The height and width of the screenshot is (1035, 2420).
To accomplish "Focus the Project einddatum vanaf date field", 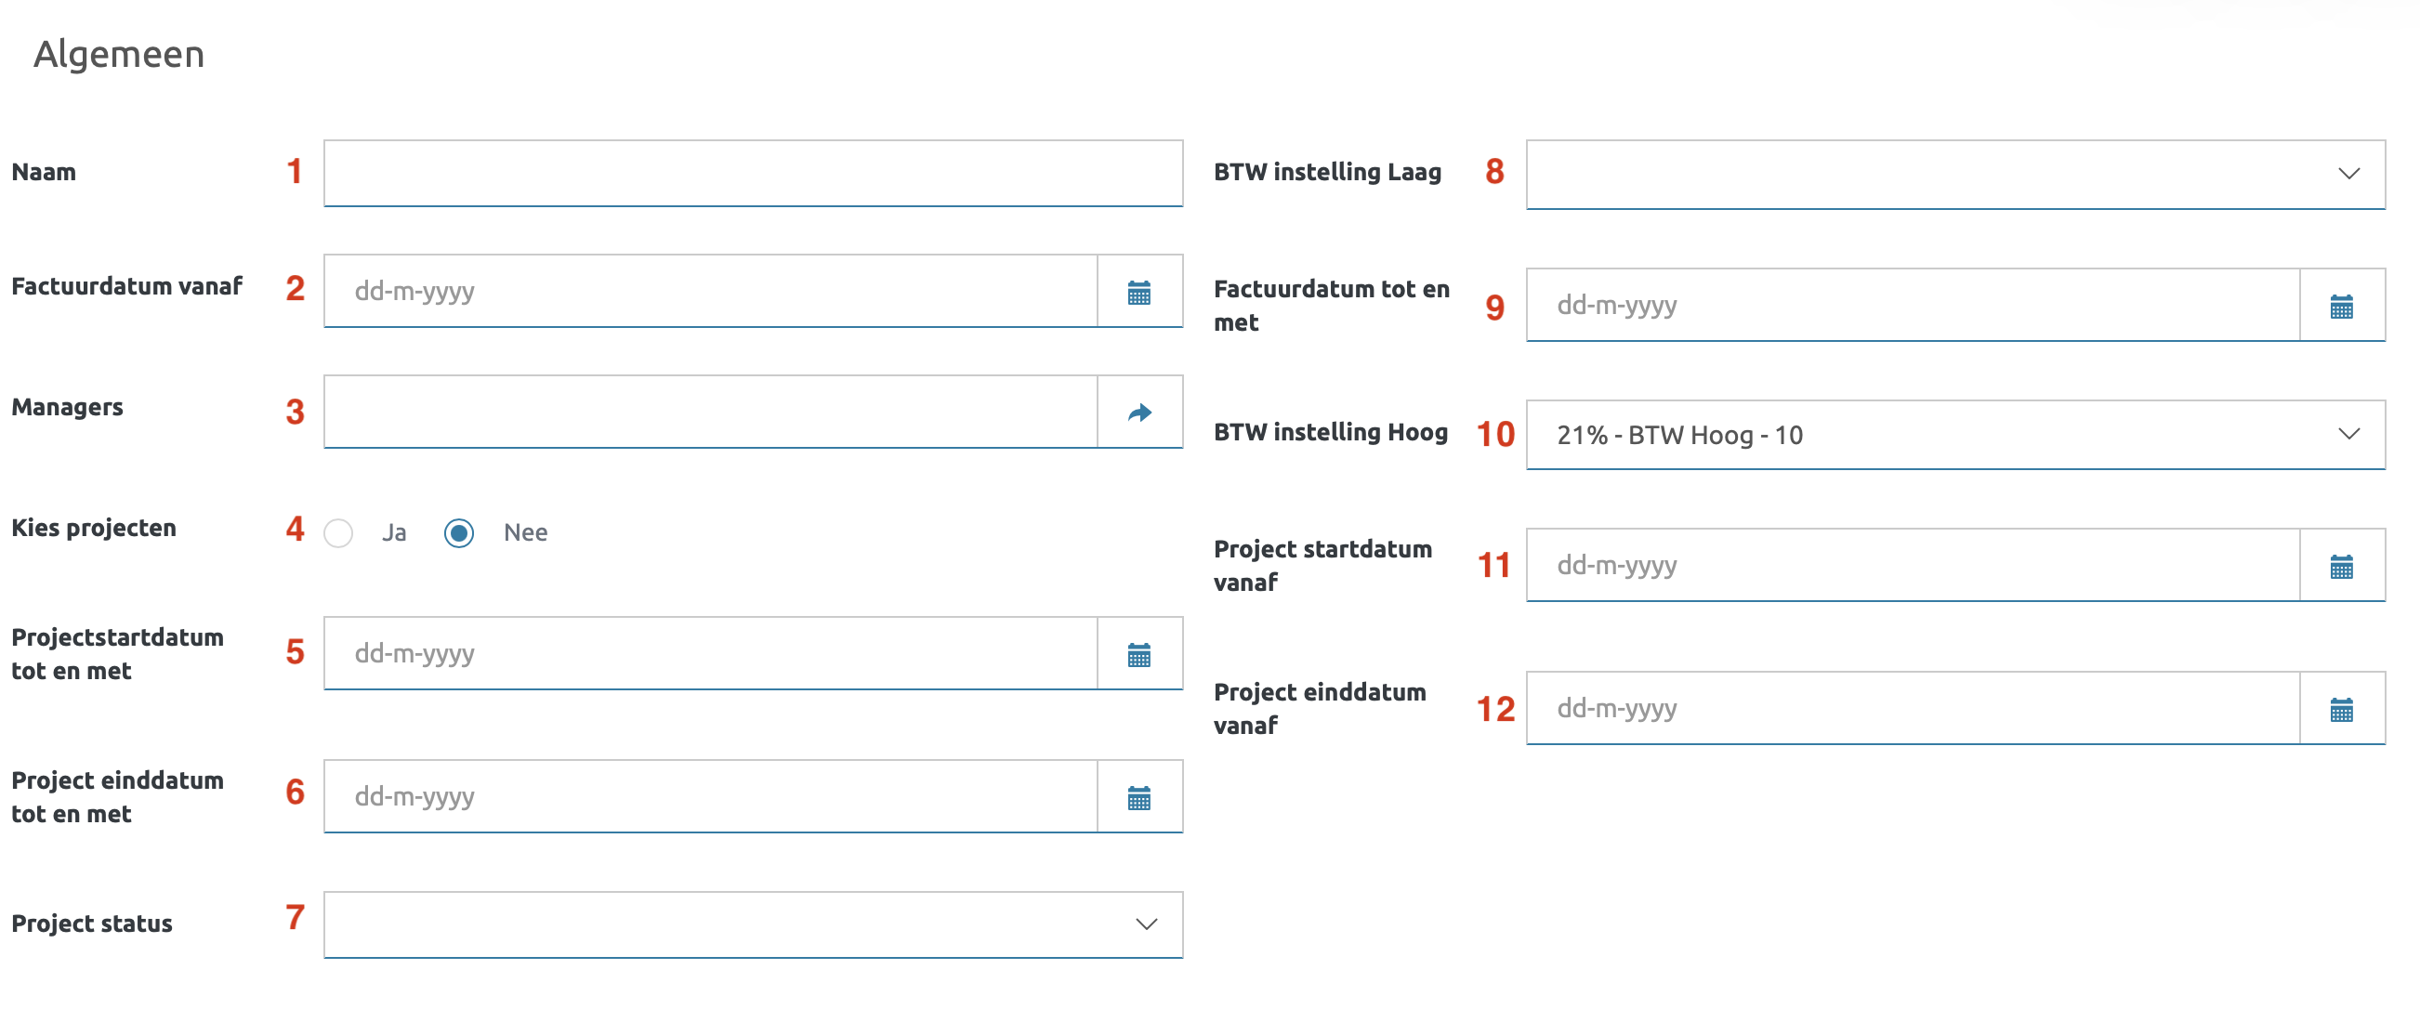I will click(1913, 708).
